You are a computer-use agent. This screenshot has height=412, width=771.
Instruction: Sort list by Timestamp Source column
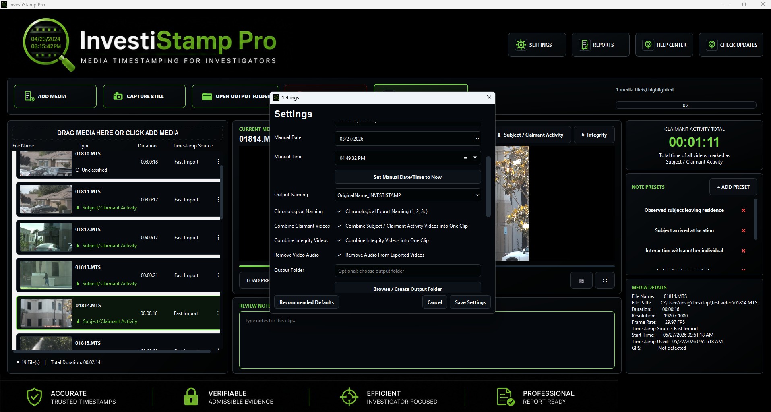tap(192, 146)
